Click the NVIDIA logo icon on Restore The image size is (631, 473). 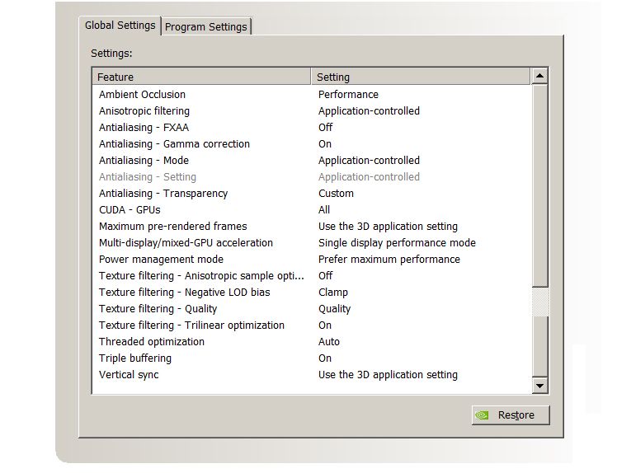point(482,415)
